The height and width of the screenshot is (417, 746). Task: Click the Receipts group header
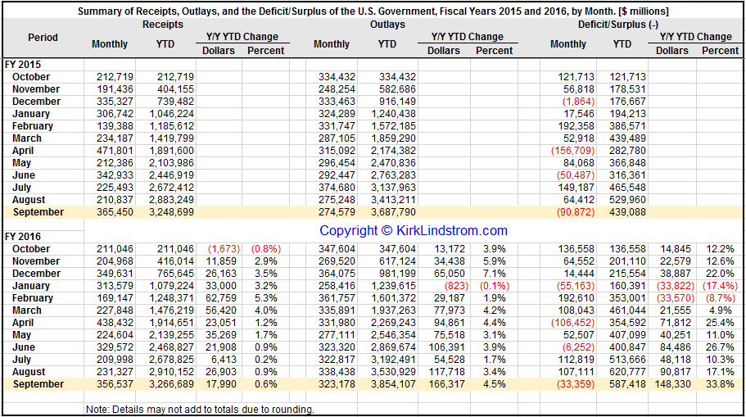coord(163,25)
